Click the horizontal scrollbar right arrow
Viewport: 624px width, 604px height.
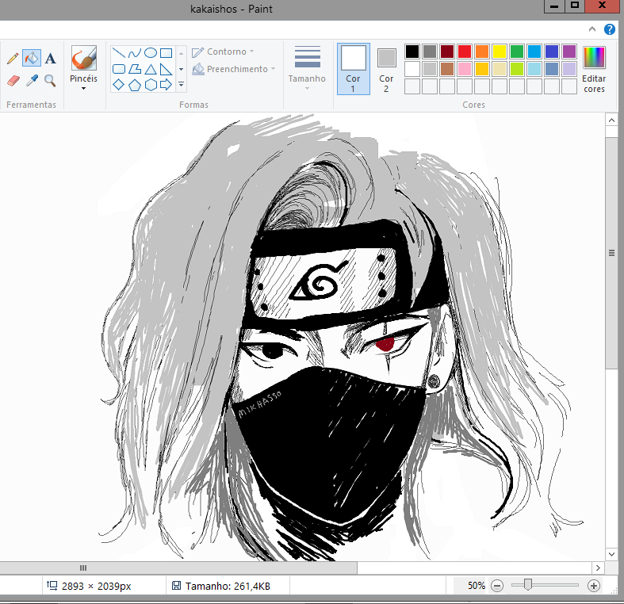point(598,568)
